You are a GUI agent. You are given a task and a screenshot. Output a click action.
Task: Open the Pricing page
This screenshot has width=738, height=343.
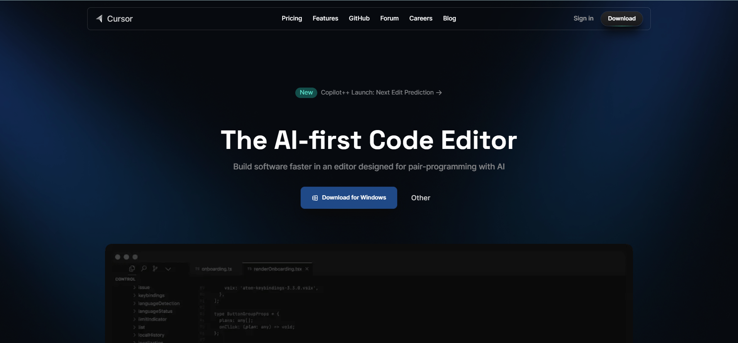pos(292,19)
